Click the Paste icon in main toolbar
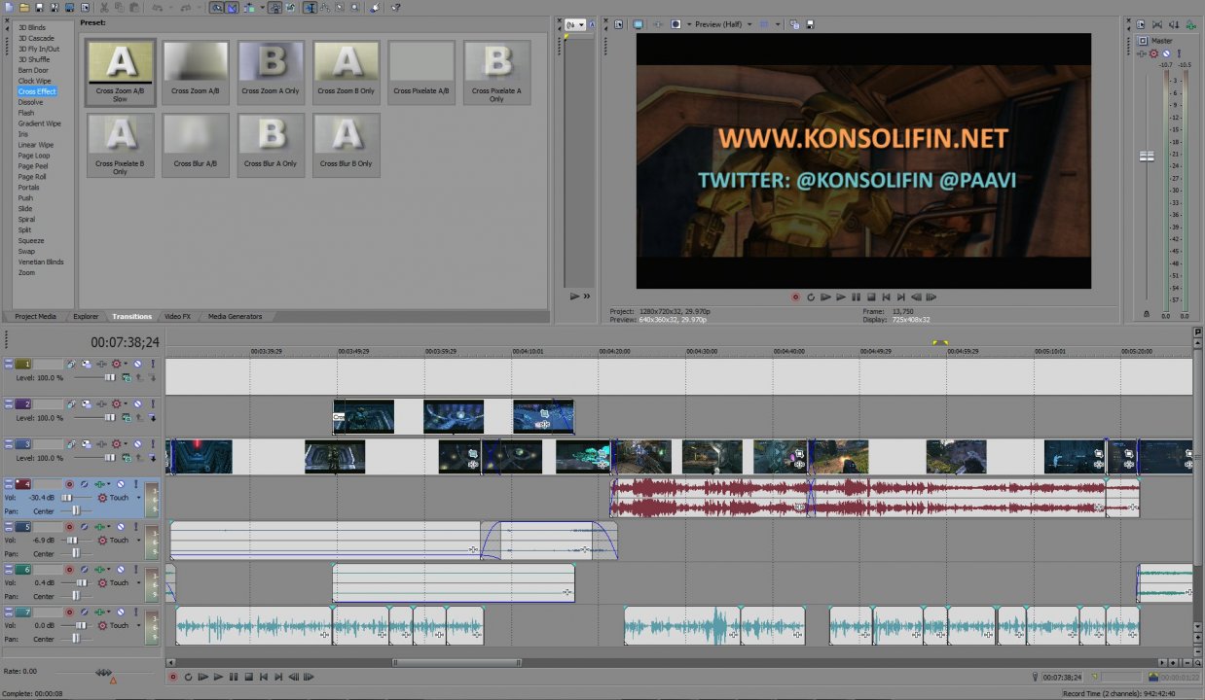The image size is (1205, 700). [133, 8]
